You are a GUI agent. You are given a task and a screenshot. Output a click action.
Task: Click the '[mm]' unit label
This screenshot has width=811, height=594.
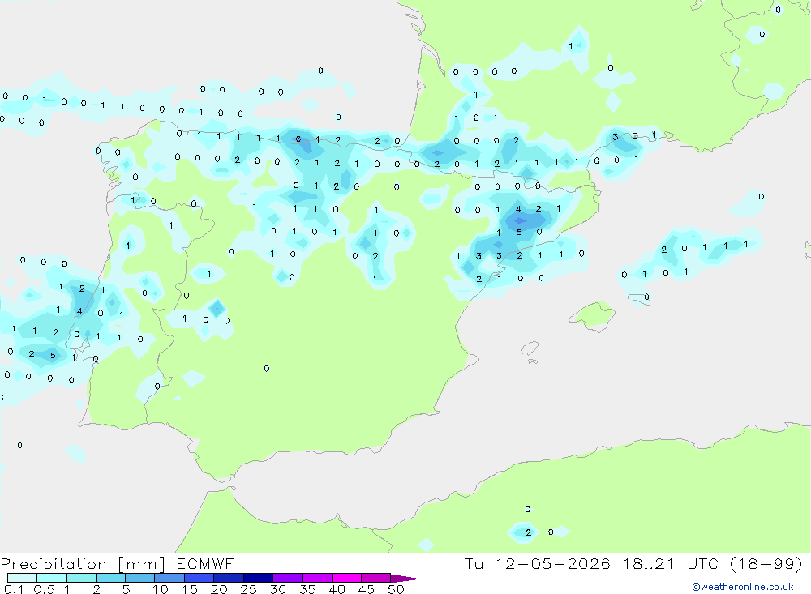(141, 564)
